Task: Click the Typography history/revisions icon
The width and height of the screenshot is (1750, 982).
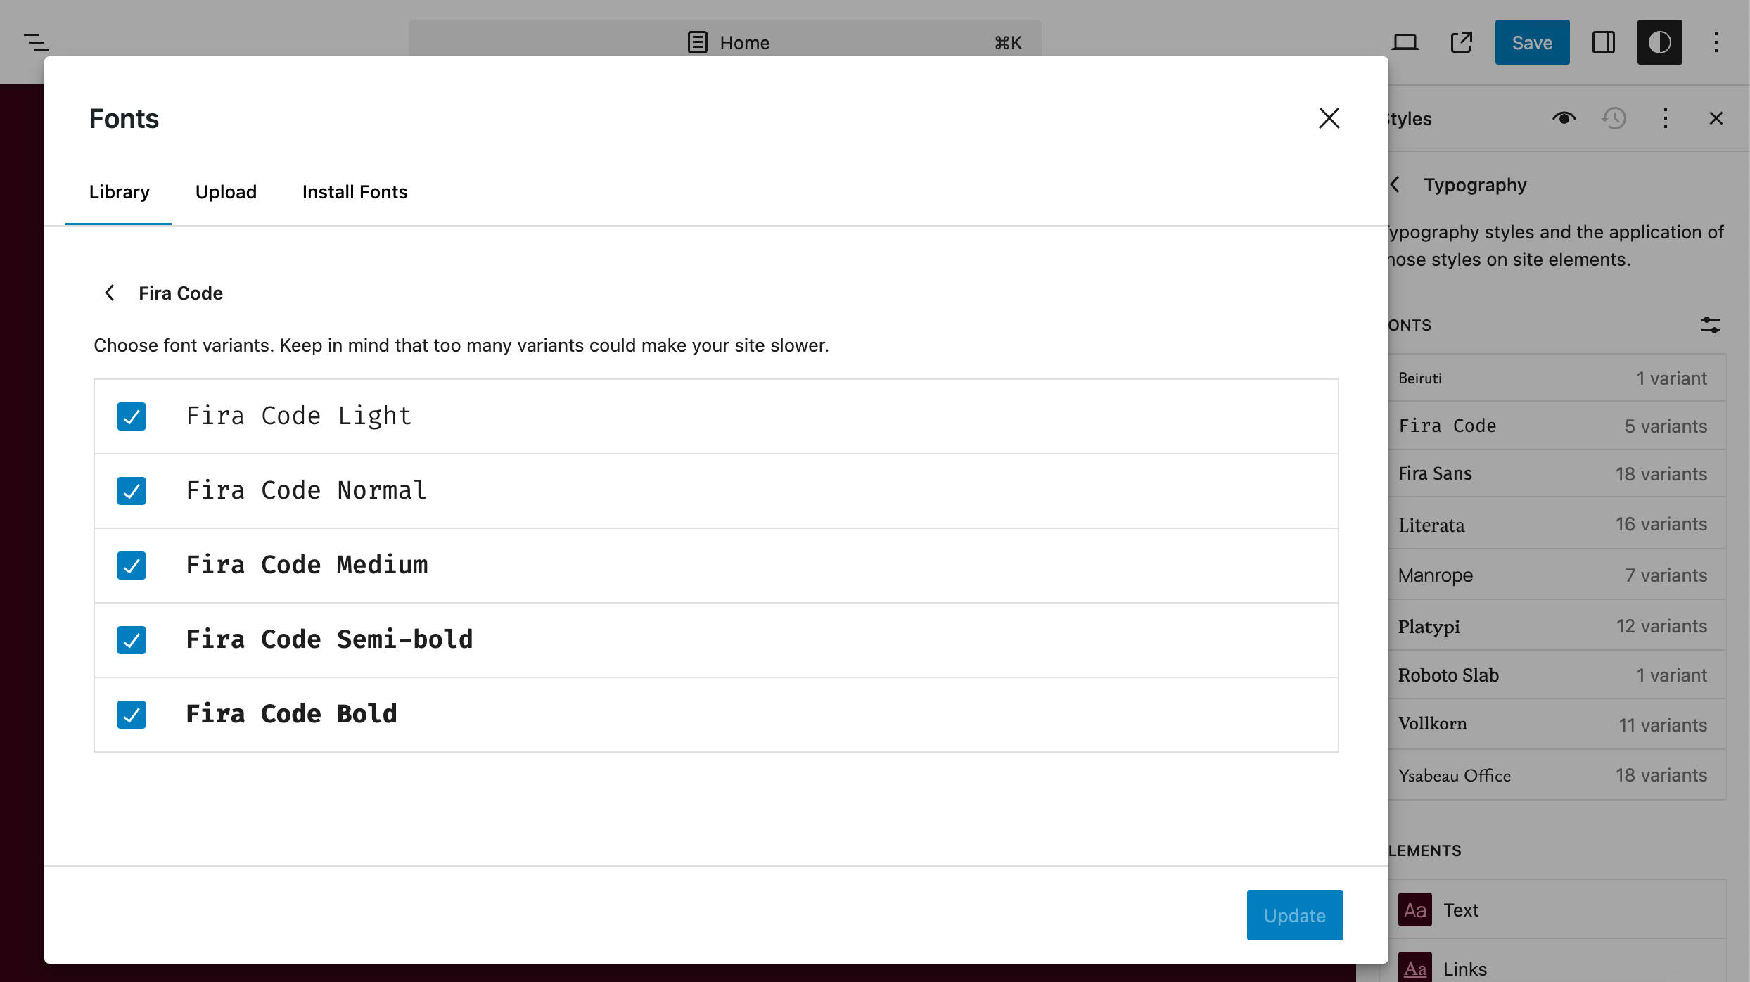Action: click(1614, 117)
